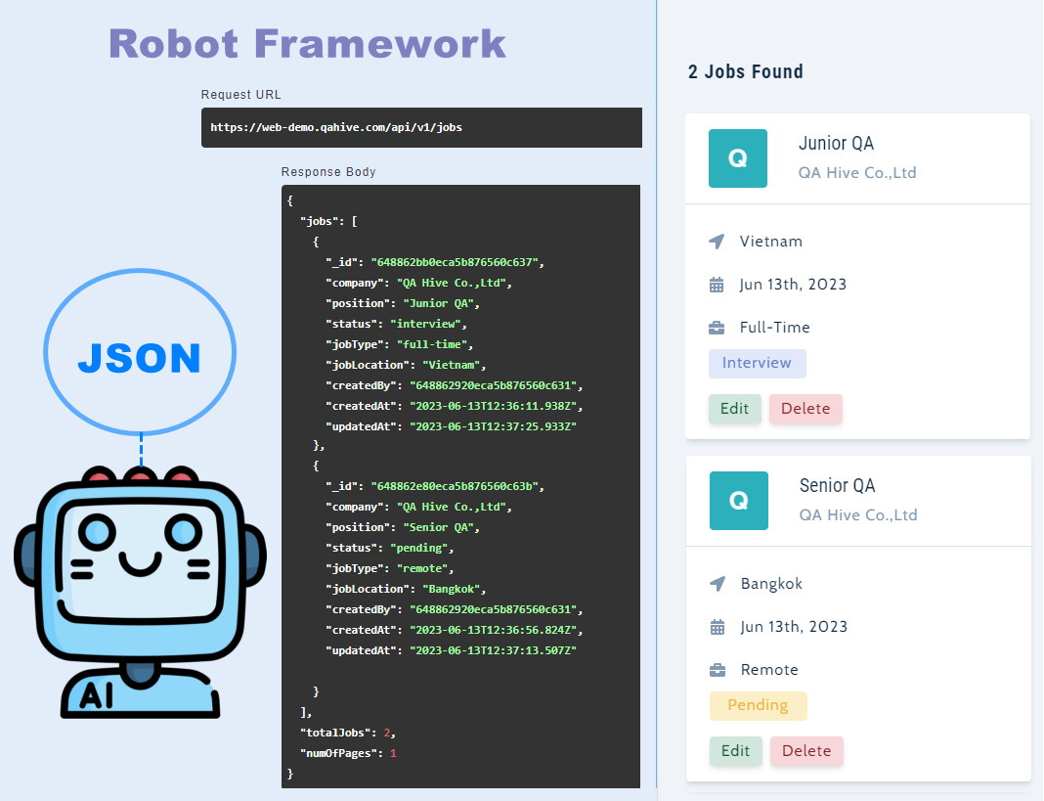1044x801 pixels.
Task: Click the briefcase icon next to Full-Time
Action: click(x=717, y=327)
